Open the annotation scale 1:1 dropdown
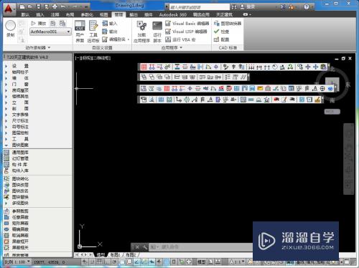 tap(237, 262)
